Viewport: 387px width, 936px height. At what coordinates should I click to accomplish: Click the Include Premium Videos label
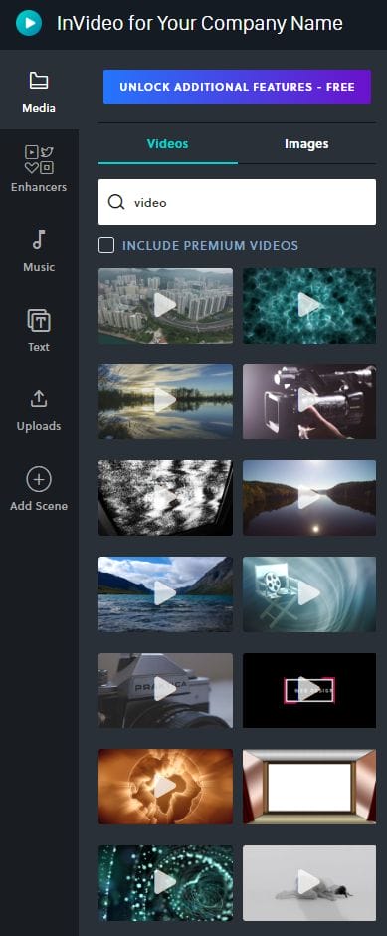(x=211, y=245)
